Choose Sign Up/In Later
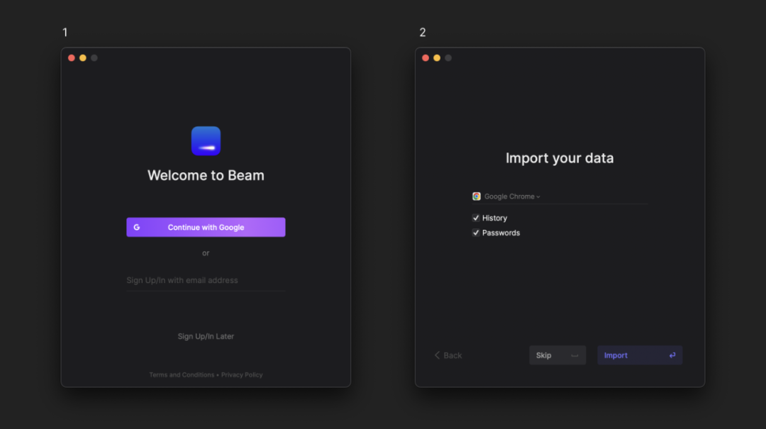 pos(206,336)
